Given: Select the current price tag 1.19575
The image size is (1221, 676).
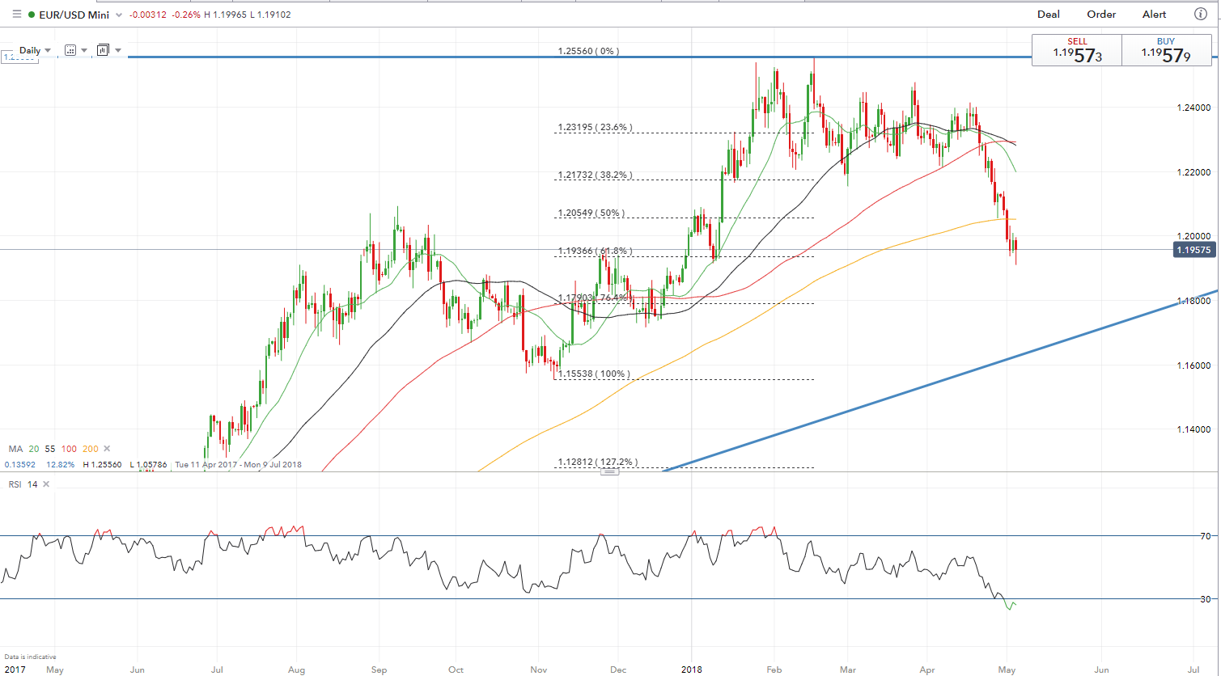Looking at the screenshot, I should [1194, 251].
